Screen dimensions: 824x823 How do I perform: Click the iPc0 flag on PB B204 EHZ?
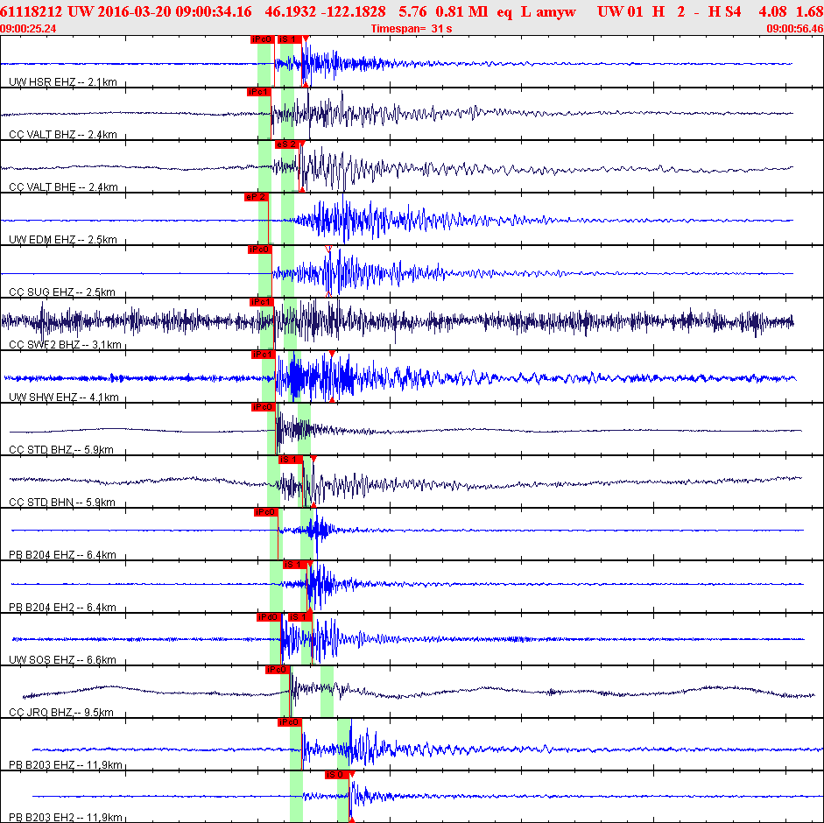pos(266,512)
